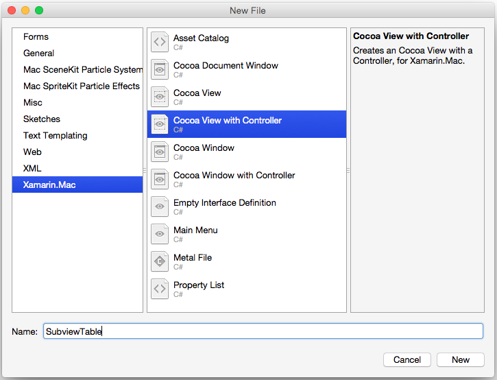497x380 pixels.
Task: Choose the Cocoa Document Window icon
Action: [160, 69]
